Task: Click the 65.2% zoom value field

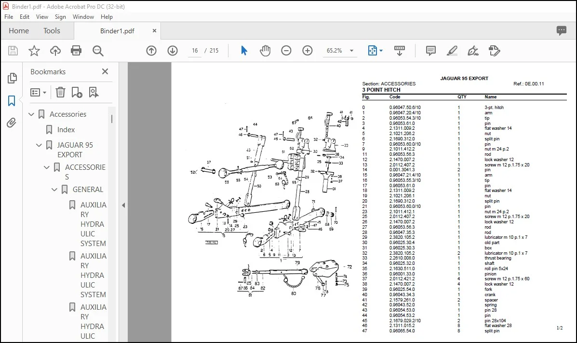Action: pyautogui.click(x=334, y=51)
